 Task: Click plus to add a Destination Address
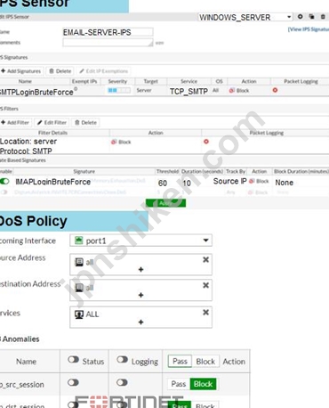[140, 295]
